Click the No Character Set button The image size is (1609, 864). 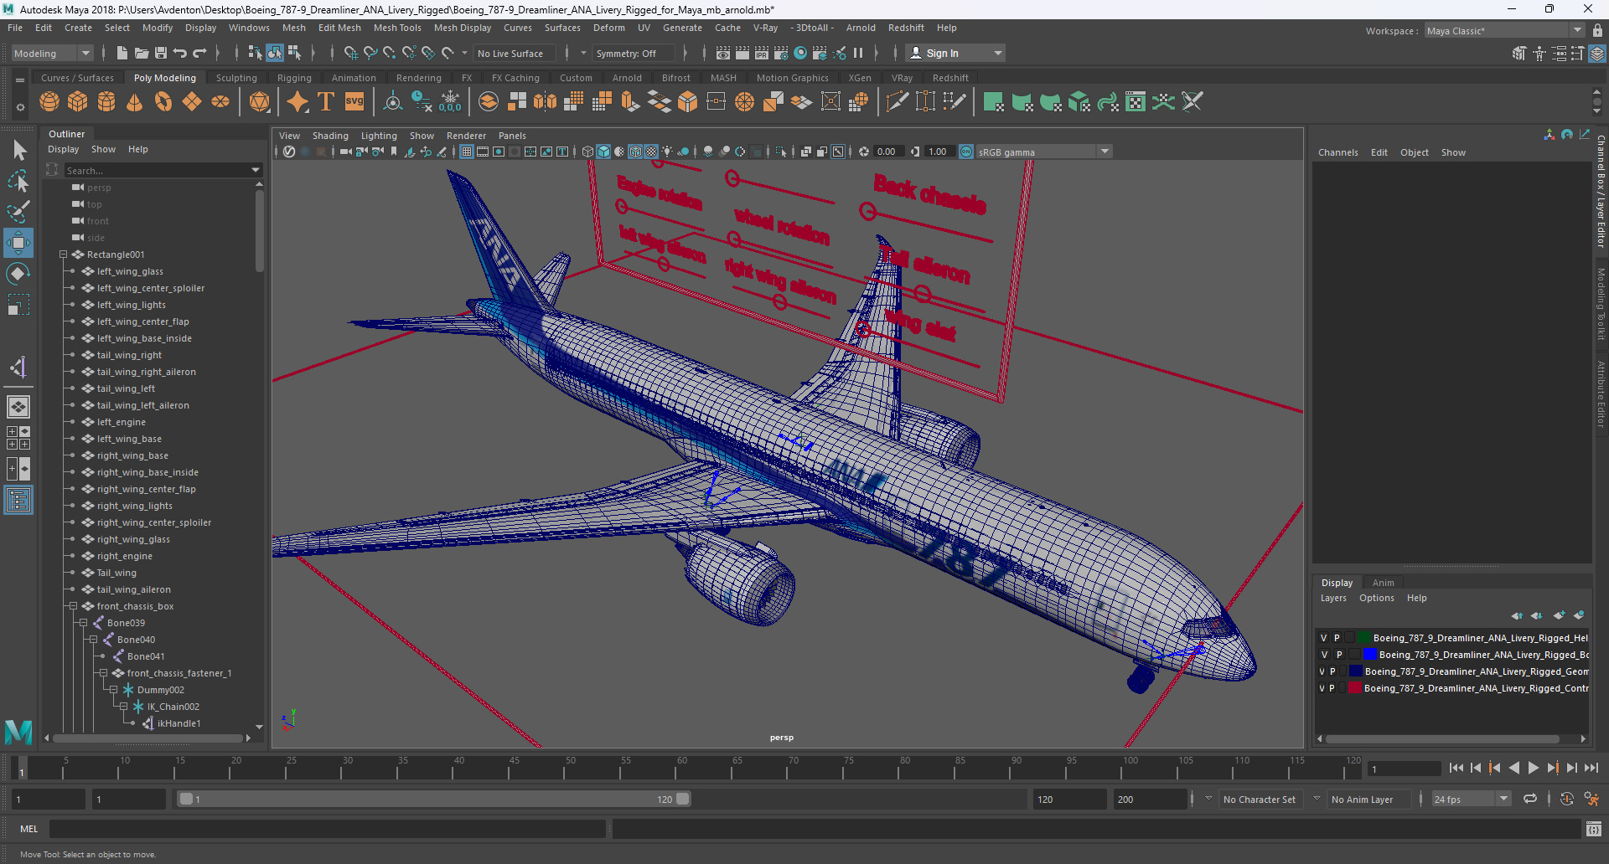(1260, 799)
